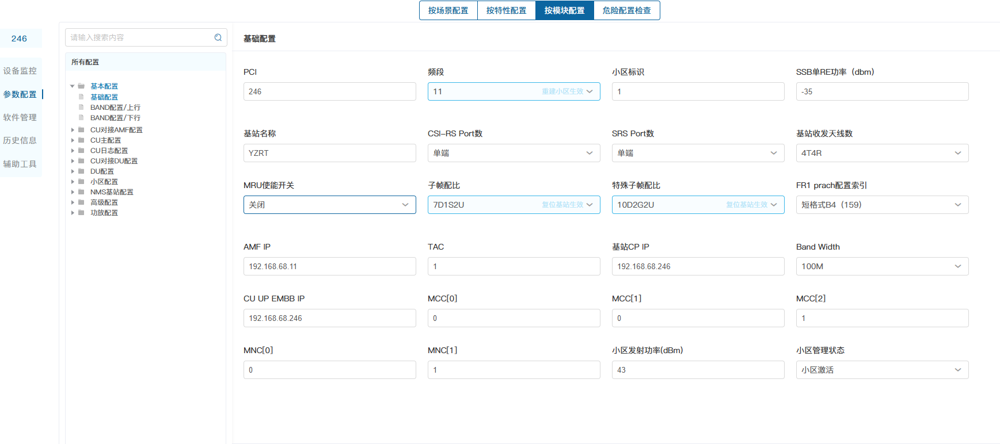Click the folder icon beside CU主配置
The image size is (1000, 444).
(x=81, y=140)
